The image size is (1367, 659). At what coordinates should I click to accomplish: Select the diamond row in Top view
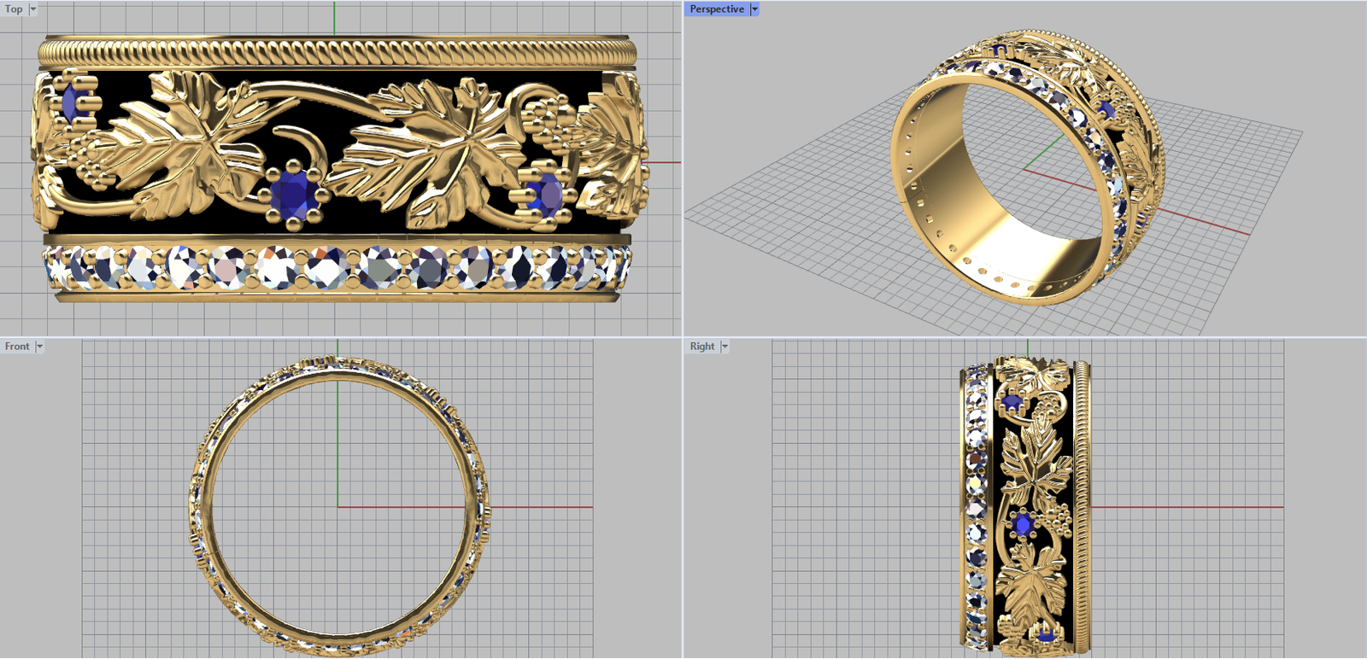337,267
